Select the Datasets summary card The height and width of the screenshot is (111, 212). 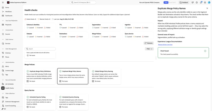(x=40, y=35)
